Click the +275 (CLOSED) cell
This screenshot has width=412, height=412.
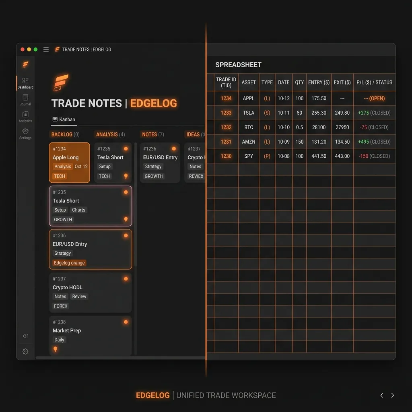374,113
